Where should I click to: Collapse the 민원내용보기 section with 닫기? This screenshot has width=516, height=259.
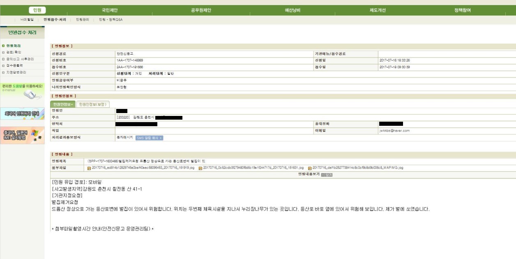coord(327,175)
